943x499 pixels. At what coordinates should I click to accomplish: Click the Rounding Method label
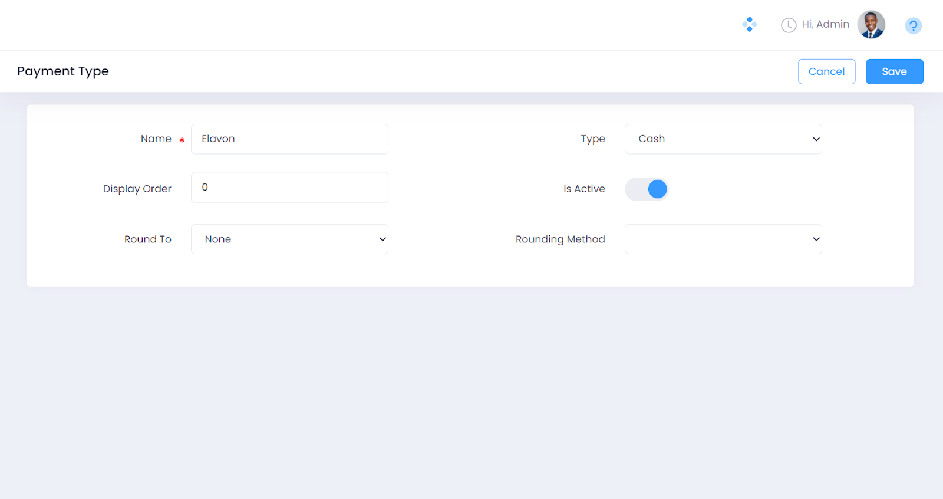pyautogui.click(x=560, y=239)
